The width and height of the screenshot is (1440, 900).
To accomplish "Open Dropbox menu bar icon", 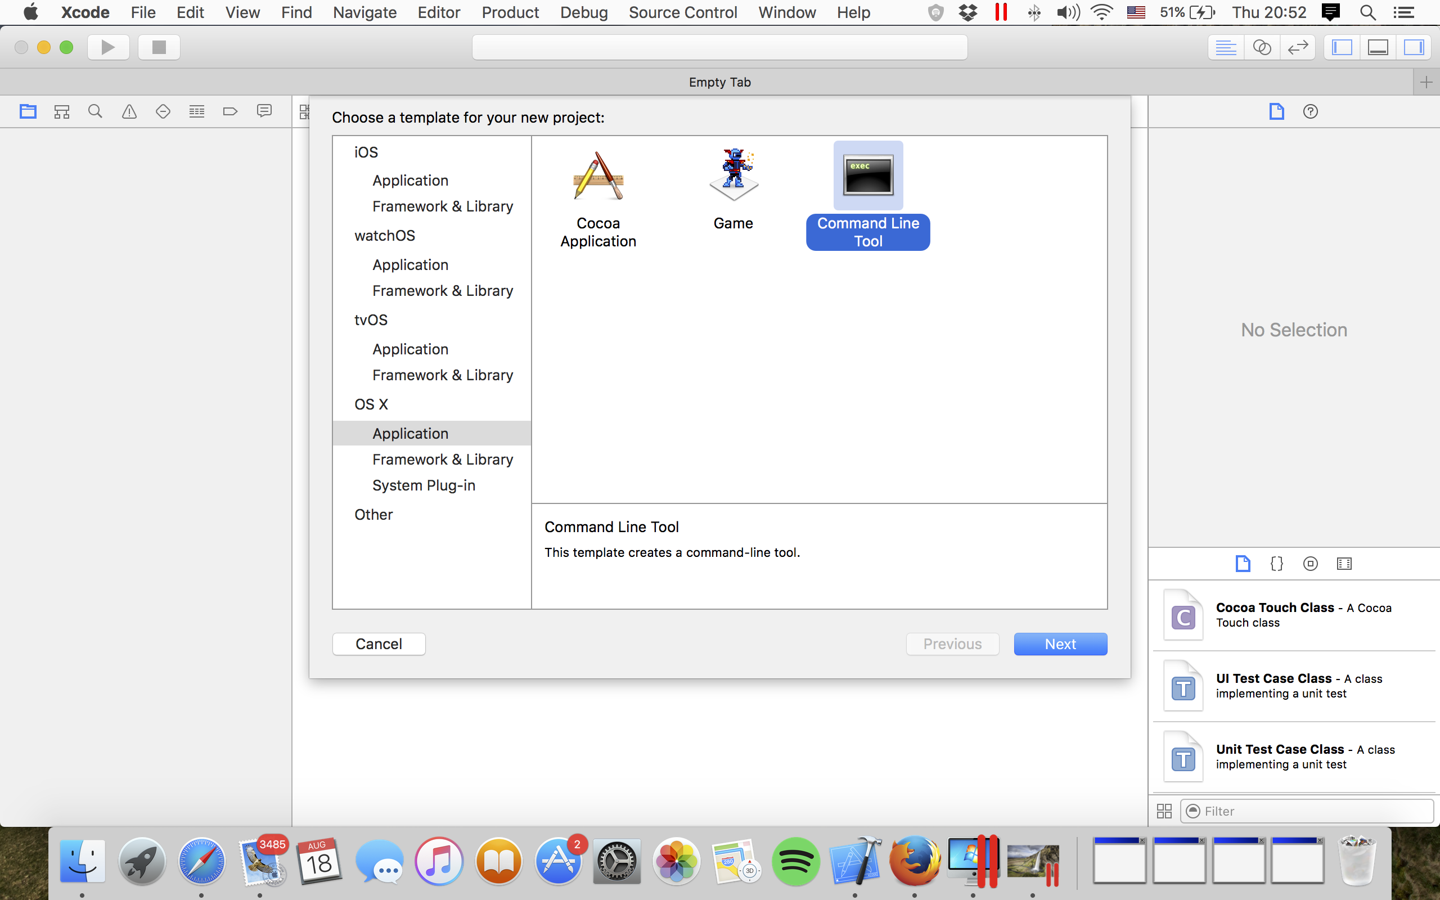I will (x=968, y=12).
